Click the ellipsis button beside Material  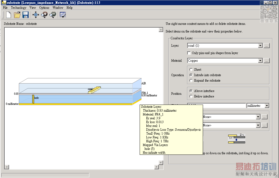(266, 61)
